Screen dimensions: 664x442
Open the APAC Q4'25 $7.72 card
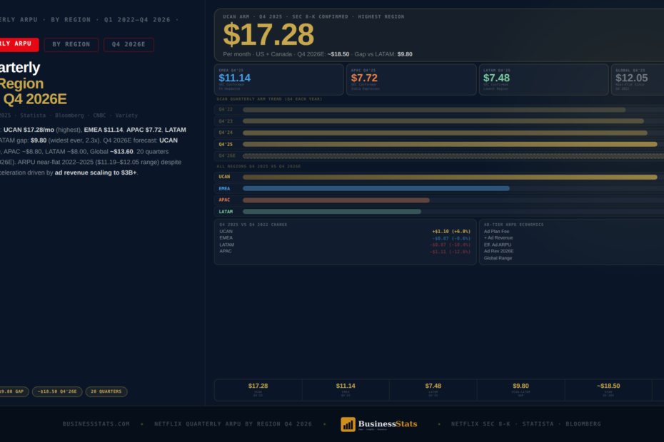pyautogui.click(x=411, y=80)
